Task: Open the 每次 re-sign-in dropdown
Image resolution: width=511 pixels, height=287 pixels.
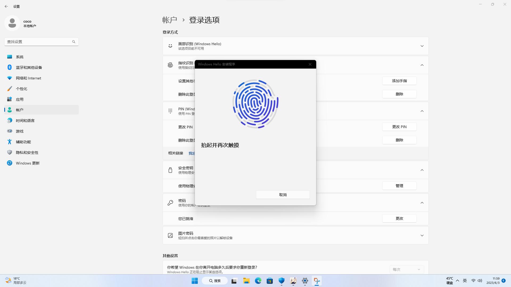Action: coord(406,269)
